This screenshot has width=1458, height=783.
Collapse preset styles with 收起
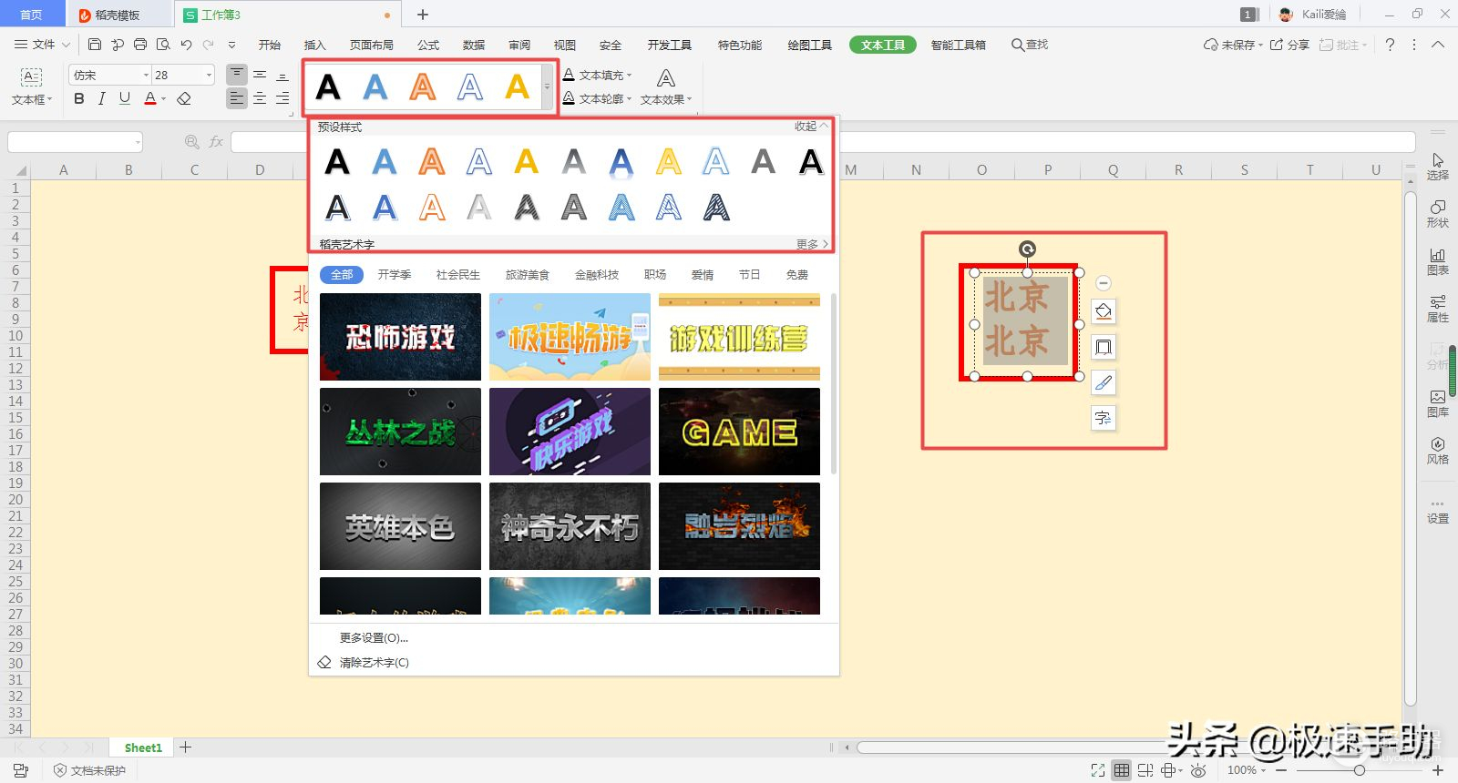tap(810, 127)
